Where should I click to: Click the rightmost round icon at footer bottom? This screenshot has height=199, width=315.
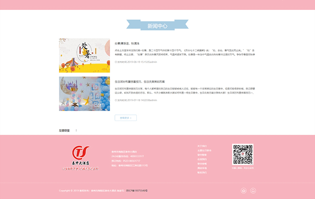[x=253, y=191]
